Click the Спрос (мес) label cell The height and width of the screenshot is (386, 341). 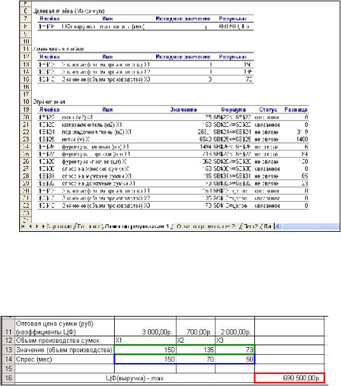(65, 359)
